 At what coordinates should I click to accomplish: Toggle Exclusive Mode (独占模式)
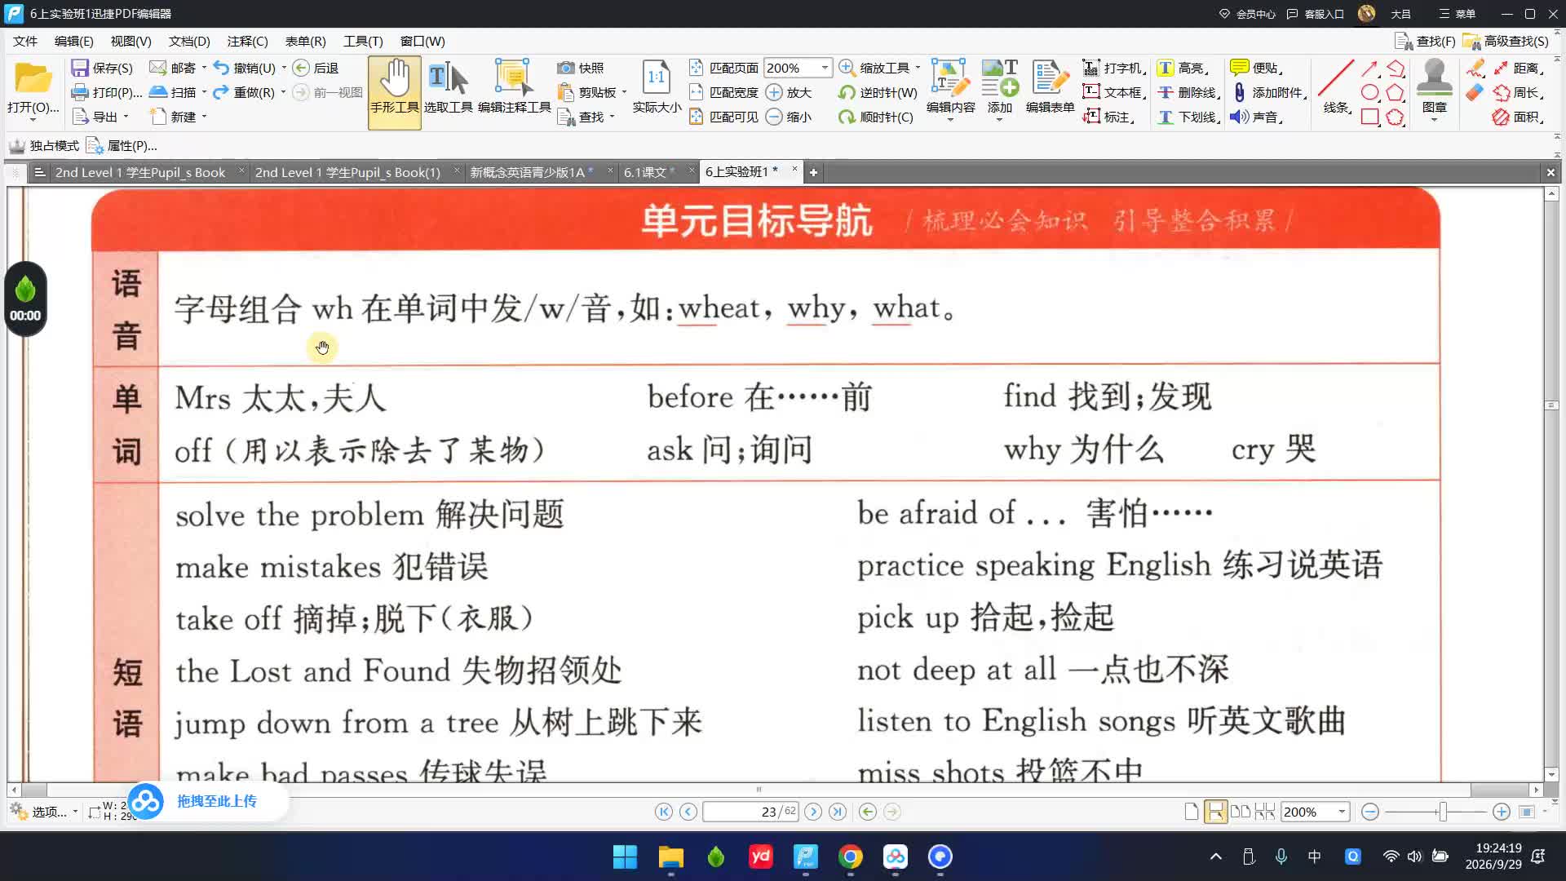[44, 146]
